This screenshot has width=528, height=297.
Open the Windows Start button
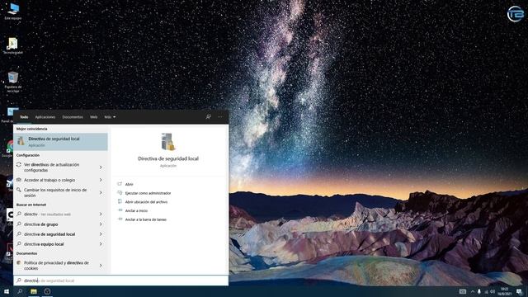(x=6, y=291)
